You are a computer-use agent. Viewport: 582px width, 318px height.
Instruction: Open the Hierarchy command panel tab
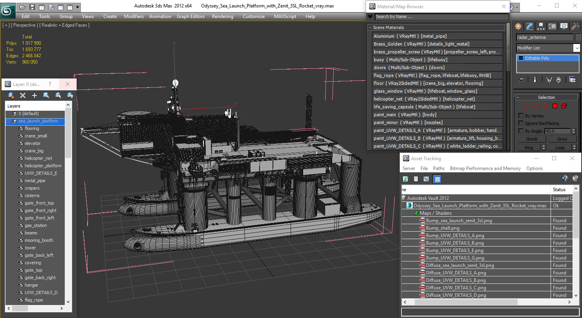[541, 26]
